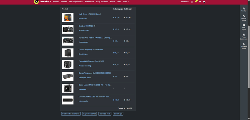
Task: Open the Fractal Design Pop Air Black Solid link
Action: (91, 50)
